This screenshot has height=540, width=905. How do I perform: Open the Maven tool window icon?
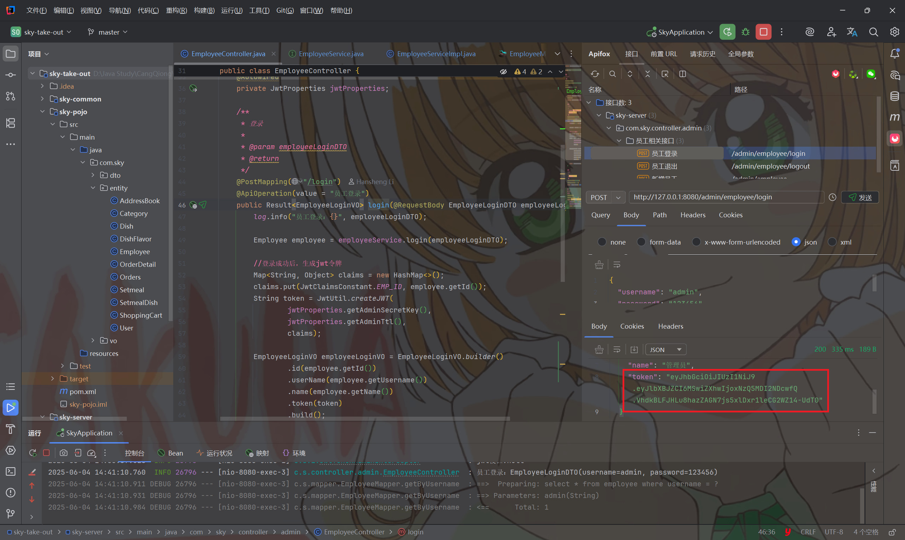click(x=894, y=117)
